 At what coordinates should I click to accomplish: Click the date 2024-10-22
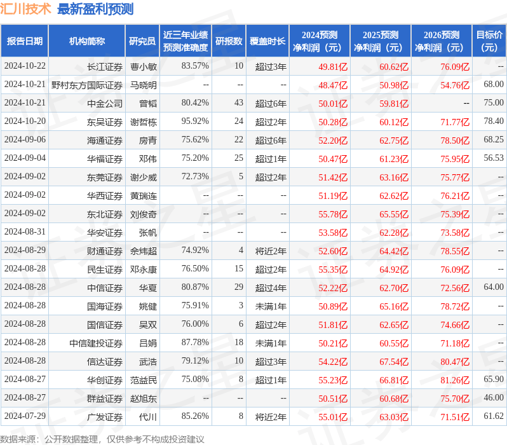[25, 65]
